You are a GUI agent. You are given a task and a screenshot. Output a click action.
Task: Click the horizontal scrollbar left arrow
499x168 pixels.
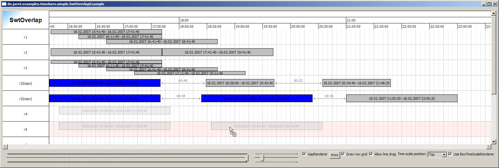point(5,147)
